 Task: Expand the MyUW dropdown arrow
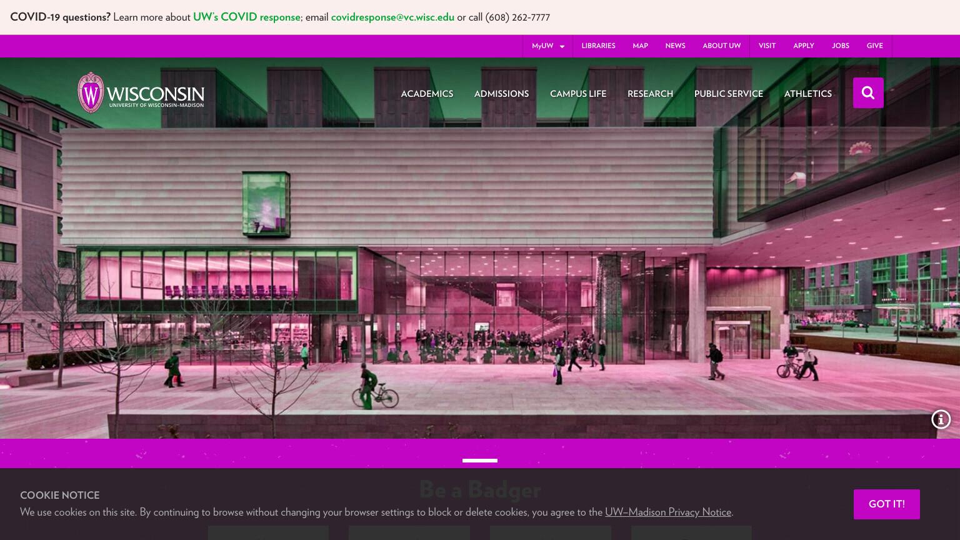coord(562,46)
